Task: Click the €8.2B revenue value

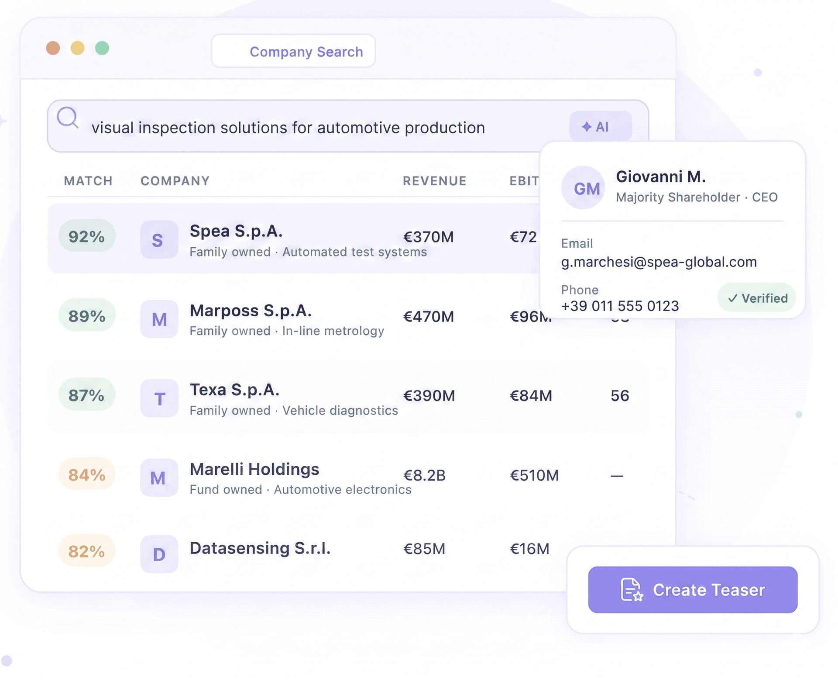Action: click(x=424, y=475)
